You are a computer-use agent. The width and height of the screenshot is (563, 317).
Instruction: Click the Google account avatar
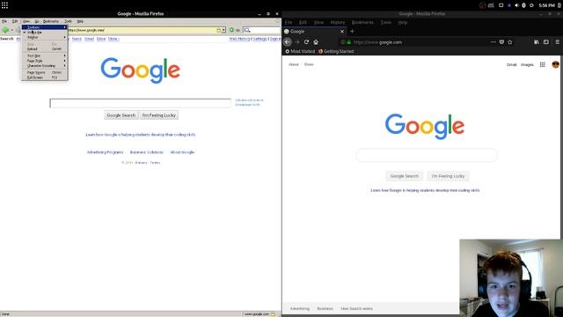[555, 64]
